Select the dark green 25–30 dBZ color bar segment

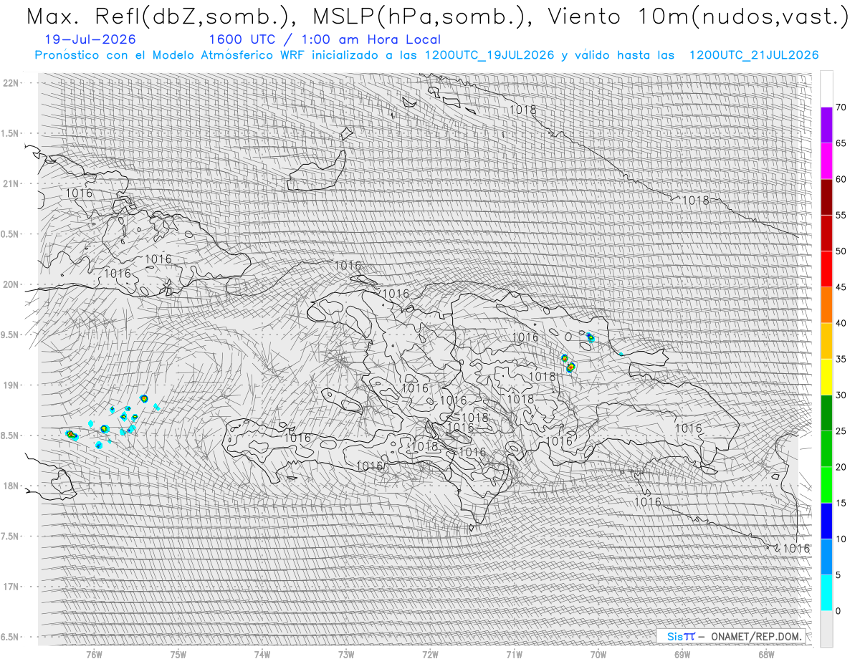pos(826,413)
